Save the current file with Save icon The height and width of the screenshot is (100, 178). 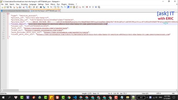pos(8,7)
